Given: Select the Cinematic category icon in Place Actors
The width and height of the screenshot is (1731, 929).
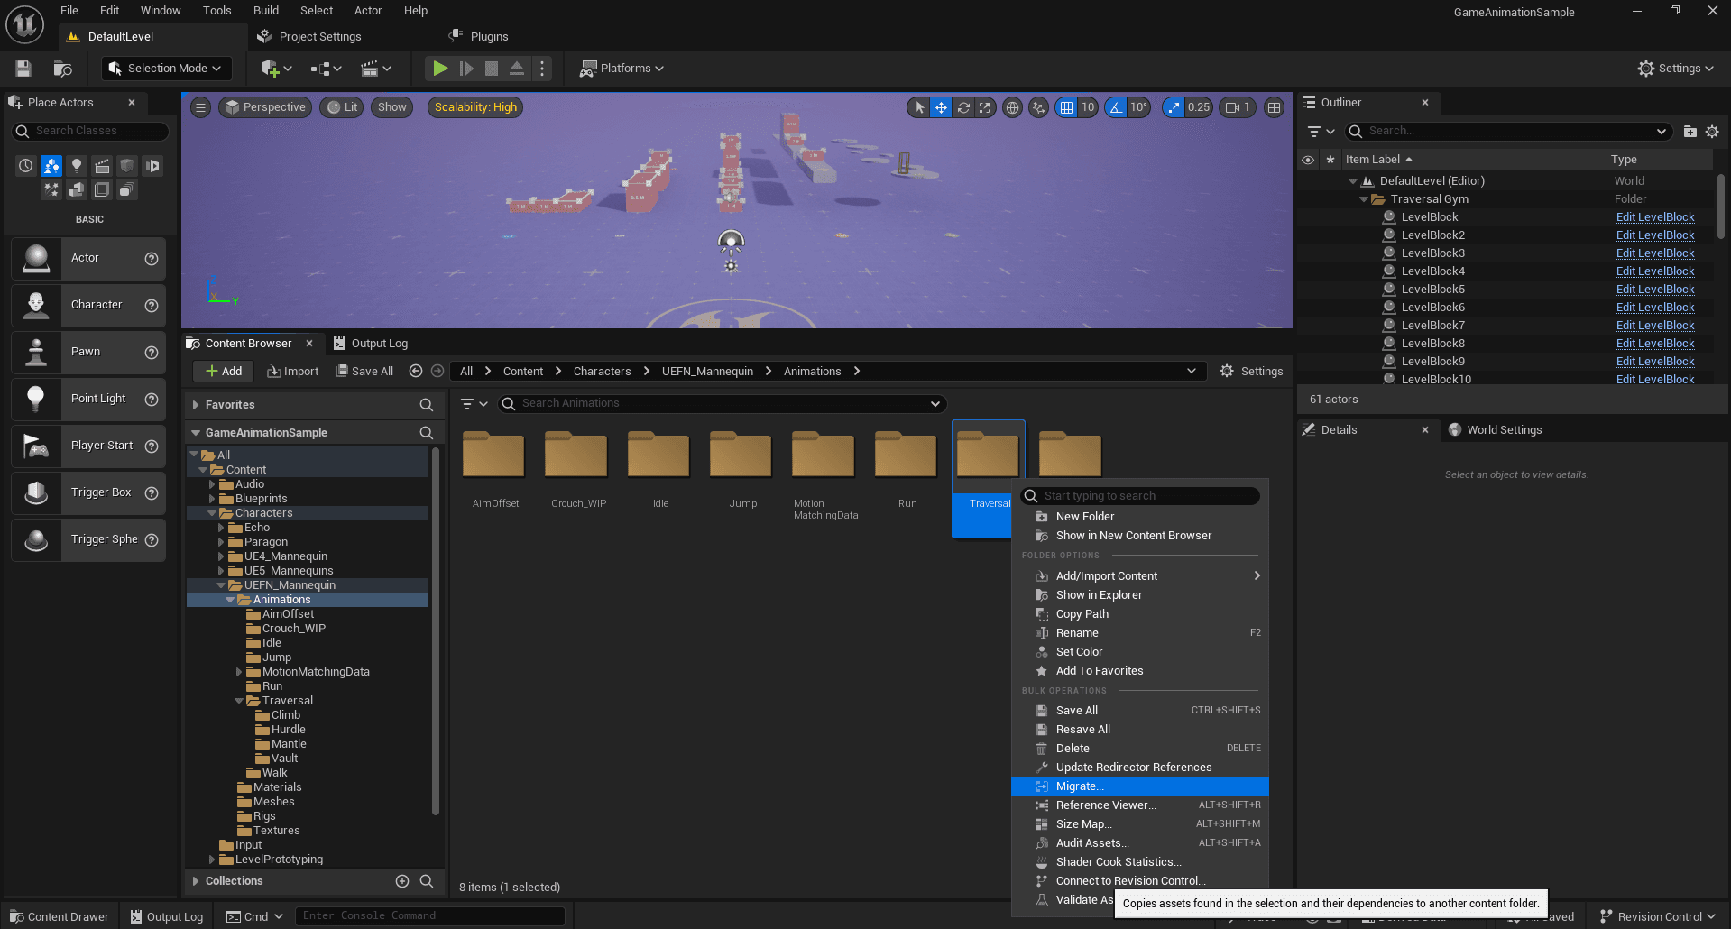Looking at the screenshot, I should 102,166.
